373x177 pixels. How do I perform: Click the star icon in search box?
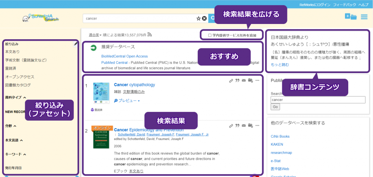click(x=199, y=19)
